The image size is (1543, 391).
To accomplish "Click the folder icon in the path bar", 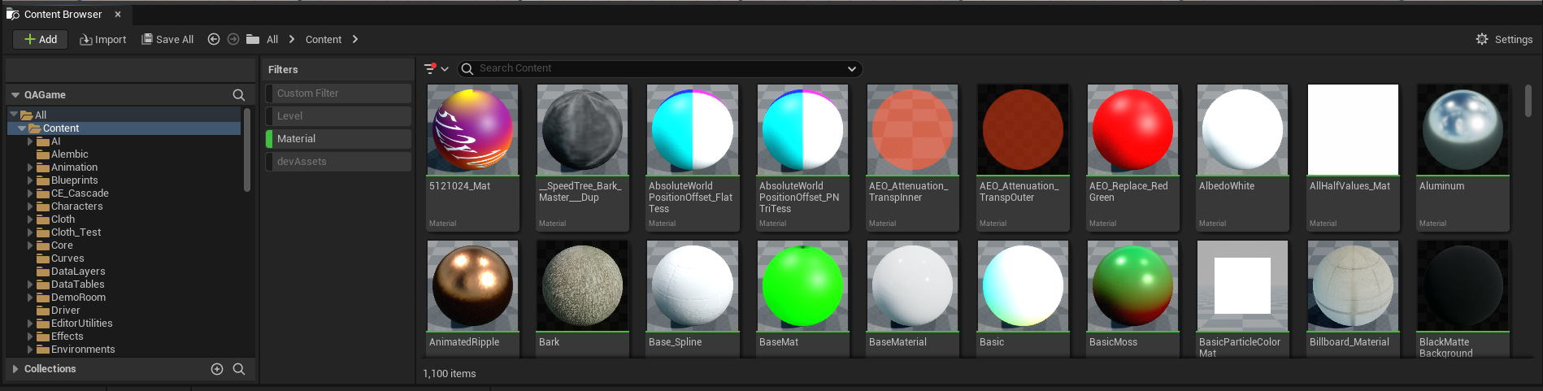I will point(253,39).
